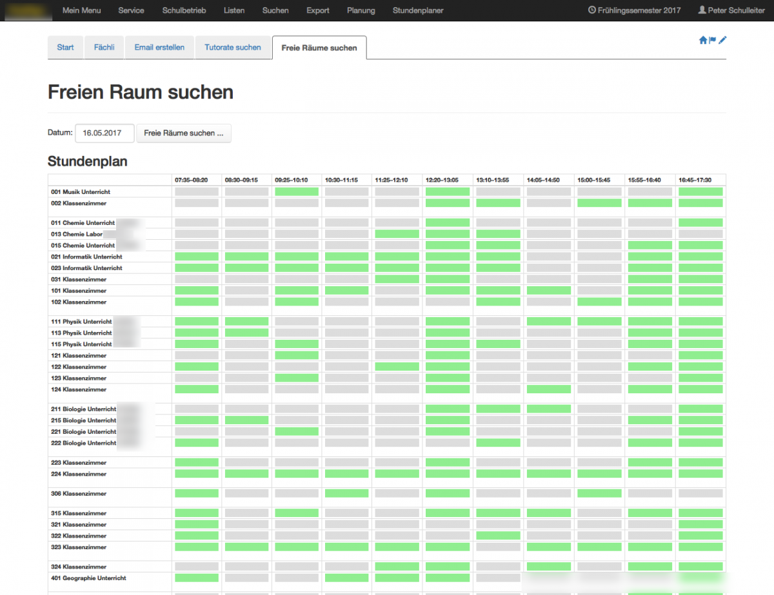The height and width of the screenshot is (595, 774).
Task: Select 001 Musik Unterricht's green 09:25–10:10 slot
Action: click(x=297, y=191)
